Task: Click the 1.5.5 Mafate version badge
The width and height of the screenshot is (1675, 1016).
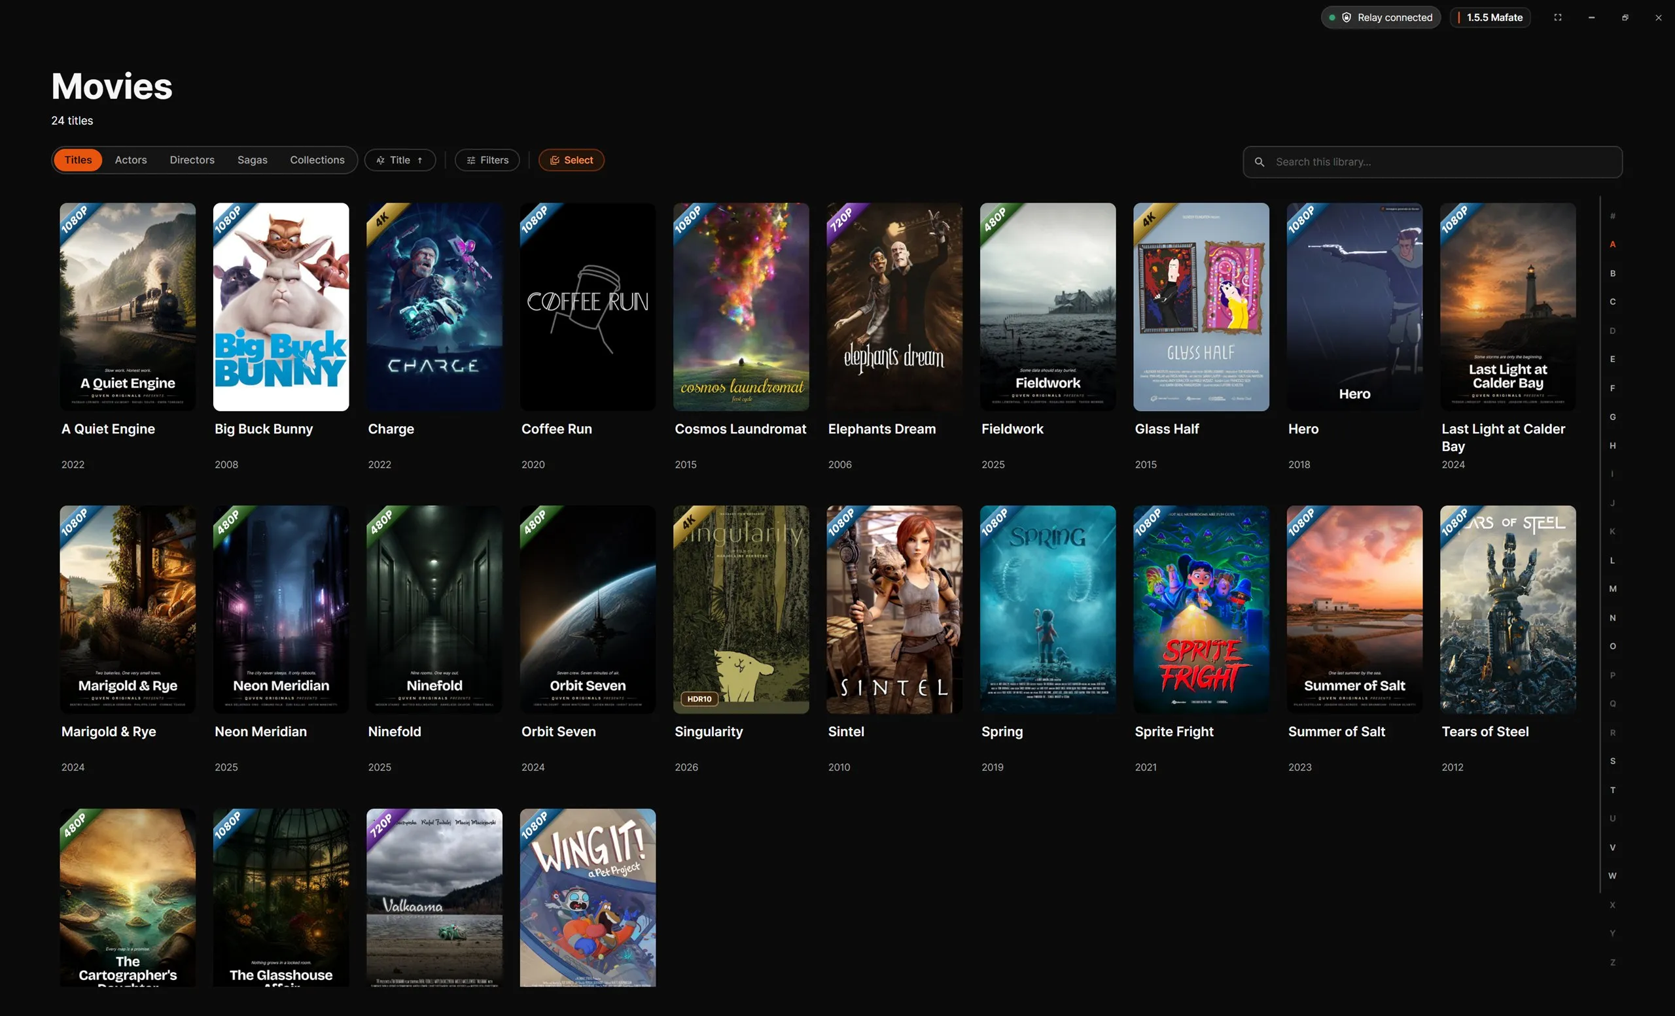Action: 1490,18
